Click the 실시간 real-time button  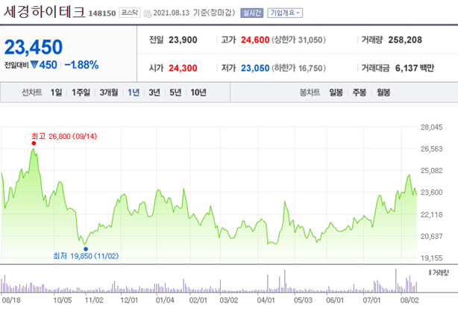tap(252, 13)
